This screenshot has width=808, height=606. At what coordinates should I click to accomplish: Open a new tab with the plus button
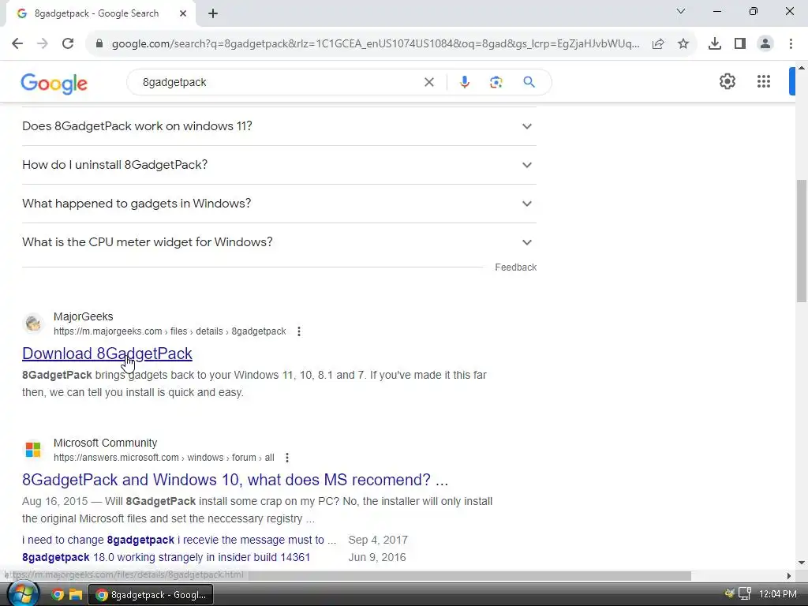[x=213, y=14]
